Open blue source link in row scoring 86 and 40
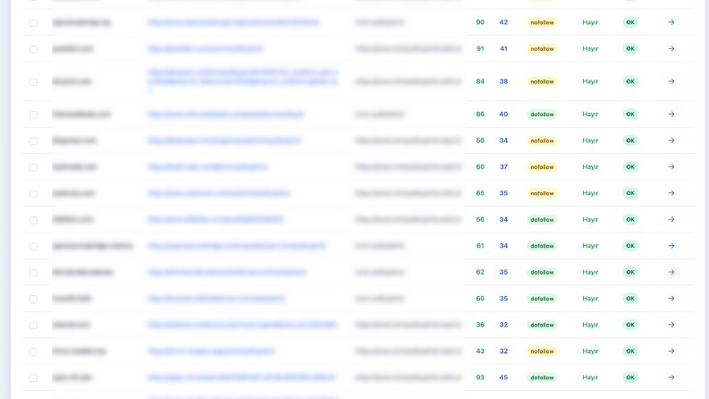 225,114
